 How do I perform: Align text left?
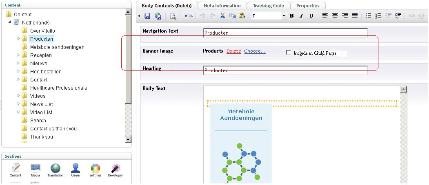(x=325, y=16)
